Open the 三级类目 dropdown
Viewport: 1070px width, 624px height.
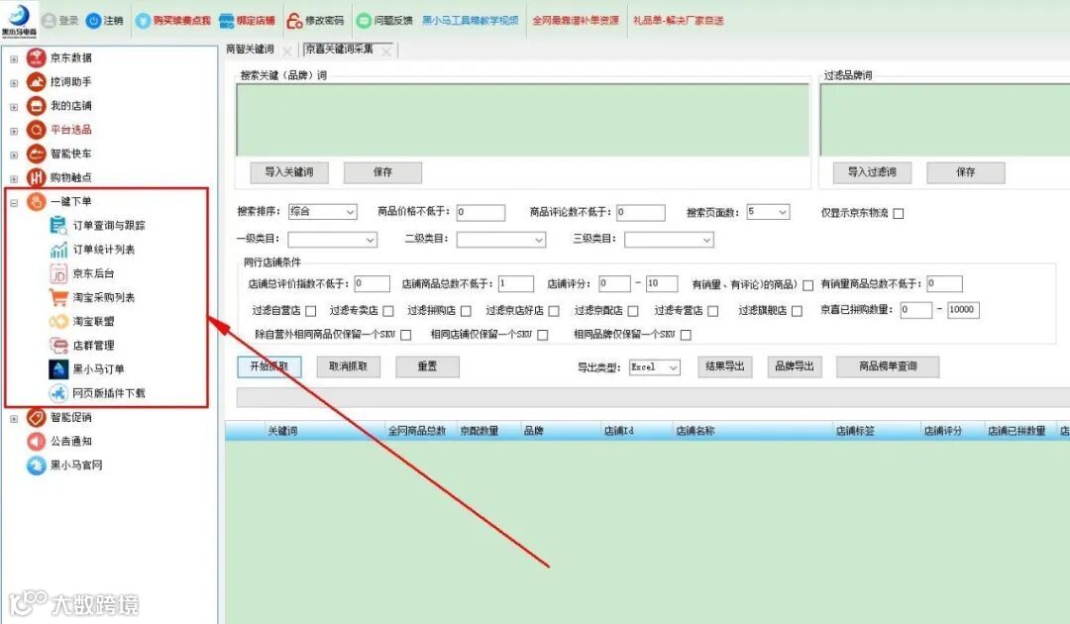[670, 240]
